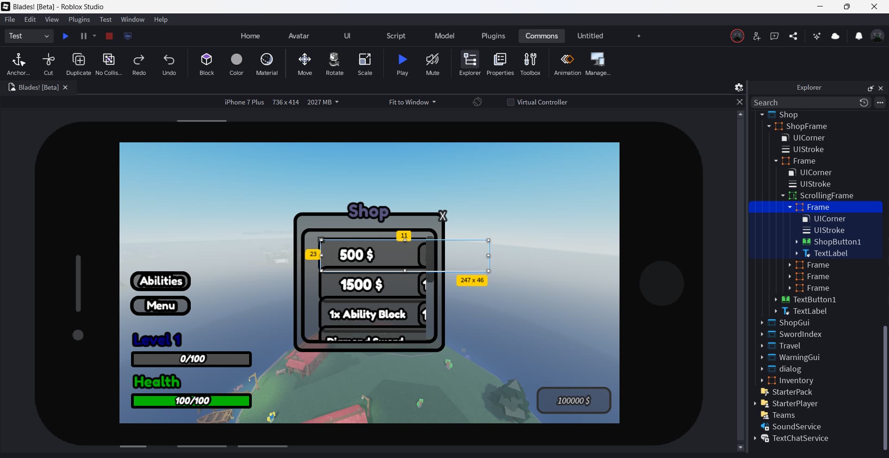Select the Anchor tool
Viewport: 889px width, 458px height.
(18, 64)
